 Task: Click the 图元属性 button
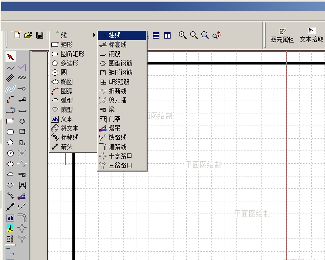[282, 35]
